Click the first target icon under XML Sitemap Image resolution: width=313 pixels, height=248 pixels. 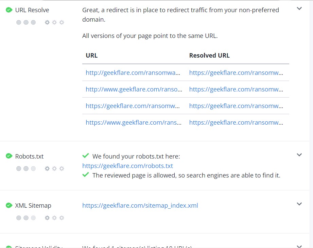pyautogui.click(x=19, y=218)
